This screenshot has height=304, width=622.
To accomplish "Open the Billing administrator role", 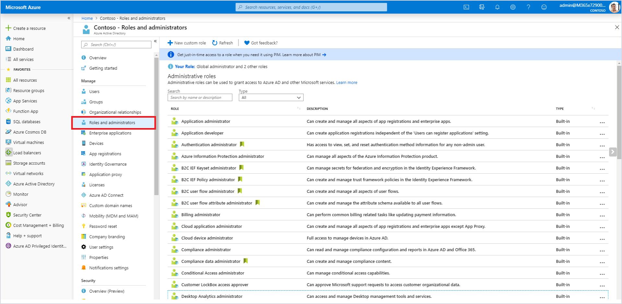I will (x=201, y=215).
